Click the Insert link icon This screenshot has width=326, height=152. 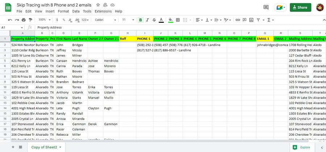coord(238,20)
